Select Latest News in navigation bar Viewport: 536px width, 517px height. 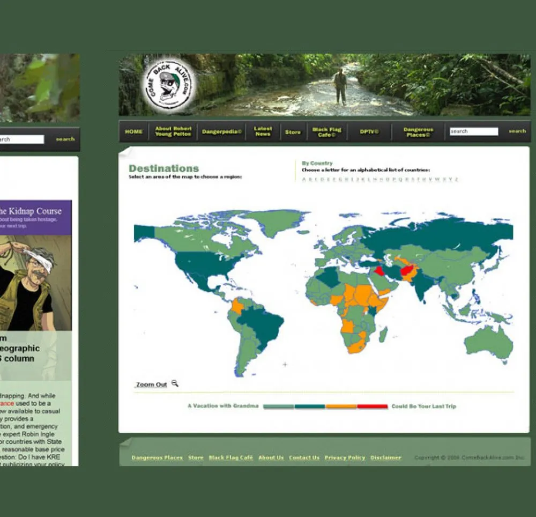click(x=263, y=131)
